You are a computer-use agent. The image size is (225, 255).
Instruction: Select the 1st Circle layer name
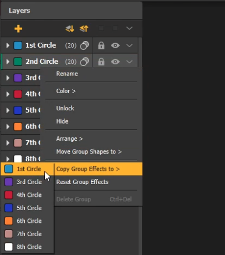(41, 45)
